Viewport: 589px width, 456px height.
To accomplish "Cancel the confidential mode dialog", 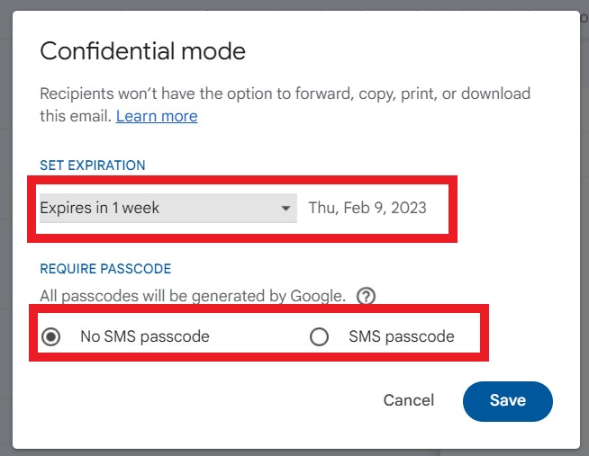I will click(x=409, y=400).
